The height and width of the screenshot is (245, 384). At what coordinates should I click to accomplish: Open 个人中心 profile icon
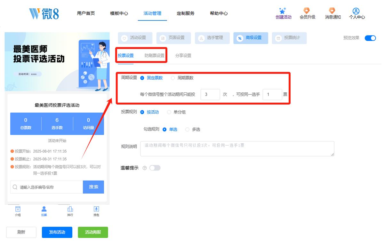(x=356, y=11)
